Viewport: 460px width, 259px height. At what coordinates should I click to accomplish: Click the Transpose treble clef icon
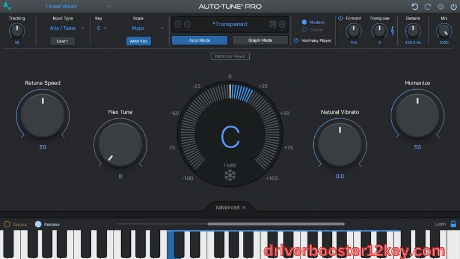click(393, 30)
